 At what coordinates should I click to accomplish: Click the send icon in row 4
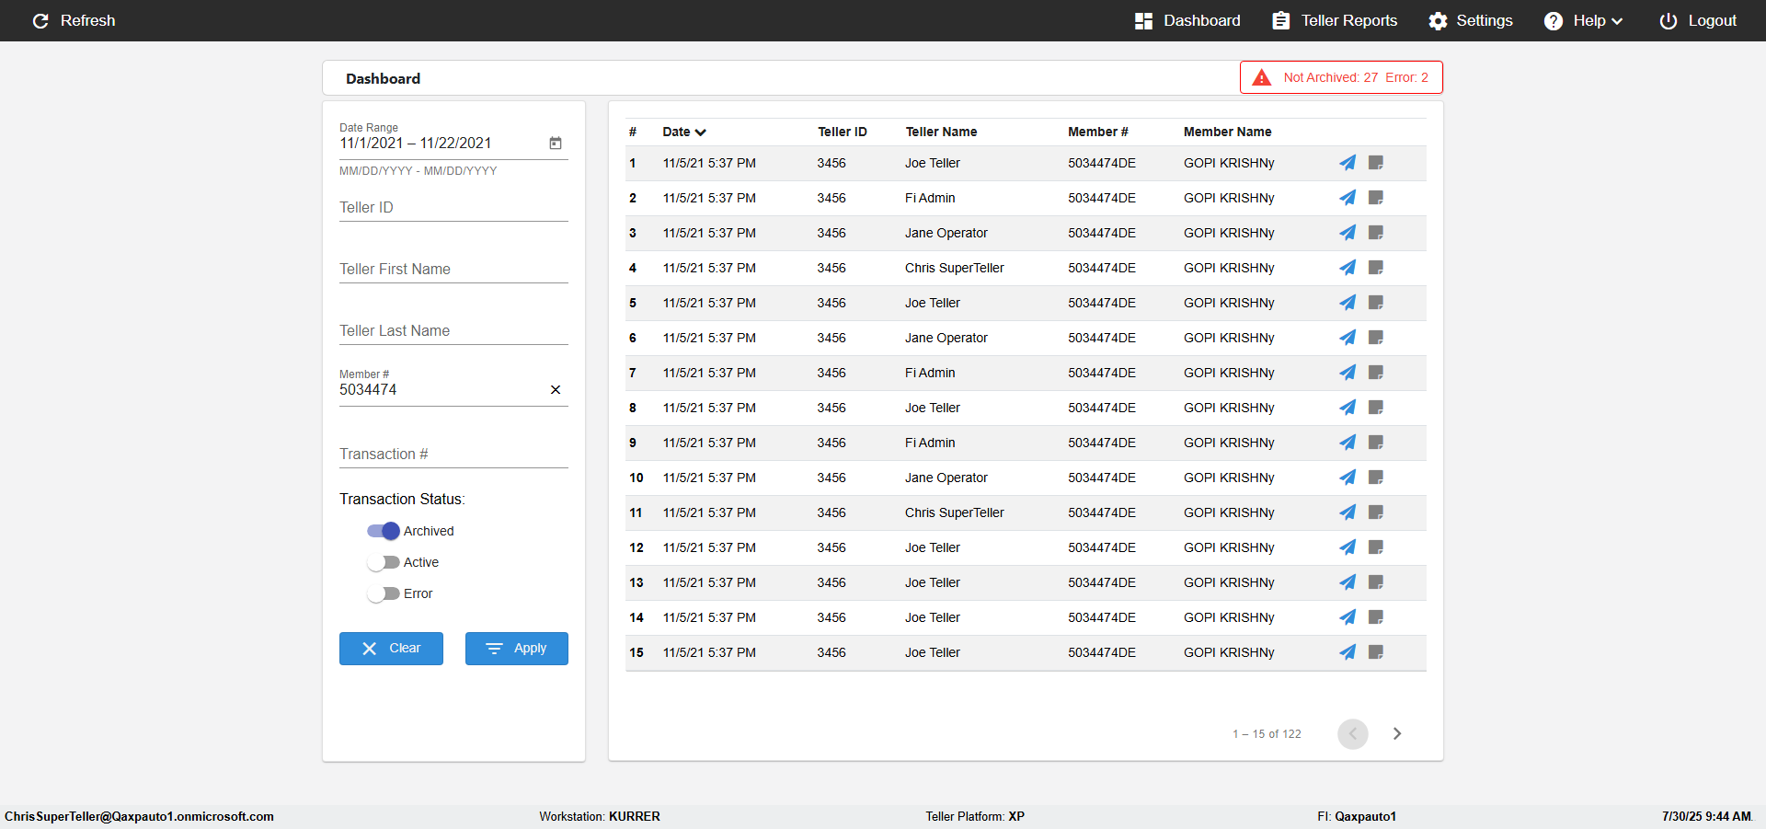coord(1347,268)
